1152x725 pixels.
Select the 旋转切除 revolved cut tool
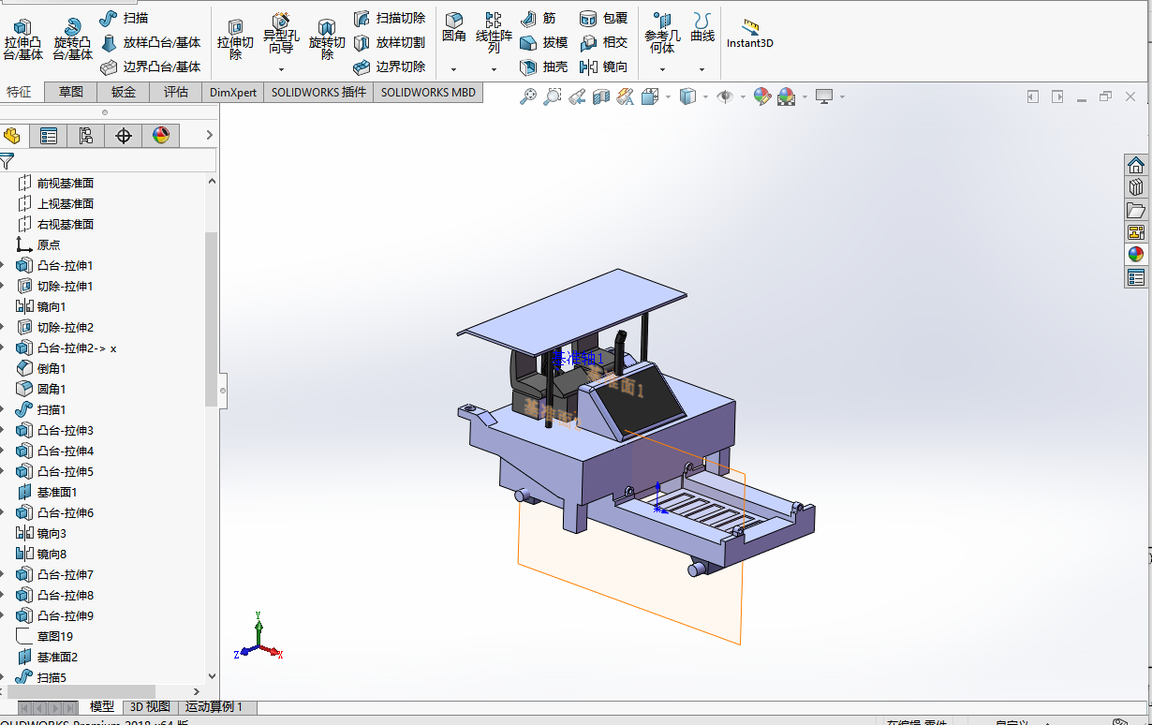coord(327,40)
